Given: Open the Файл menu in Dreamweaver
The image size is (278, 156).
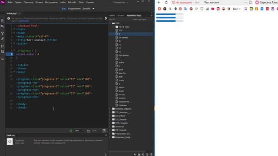Looking at the screenshot, I should click(x=10, y=2).
